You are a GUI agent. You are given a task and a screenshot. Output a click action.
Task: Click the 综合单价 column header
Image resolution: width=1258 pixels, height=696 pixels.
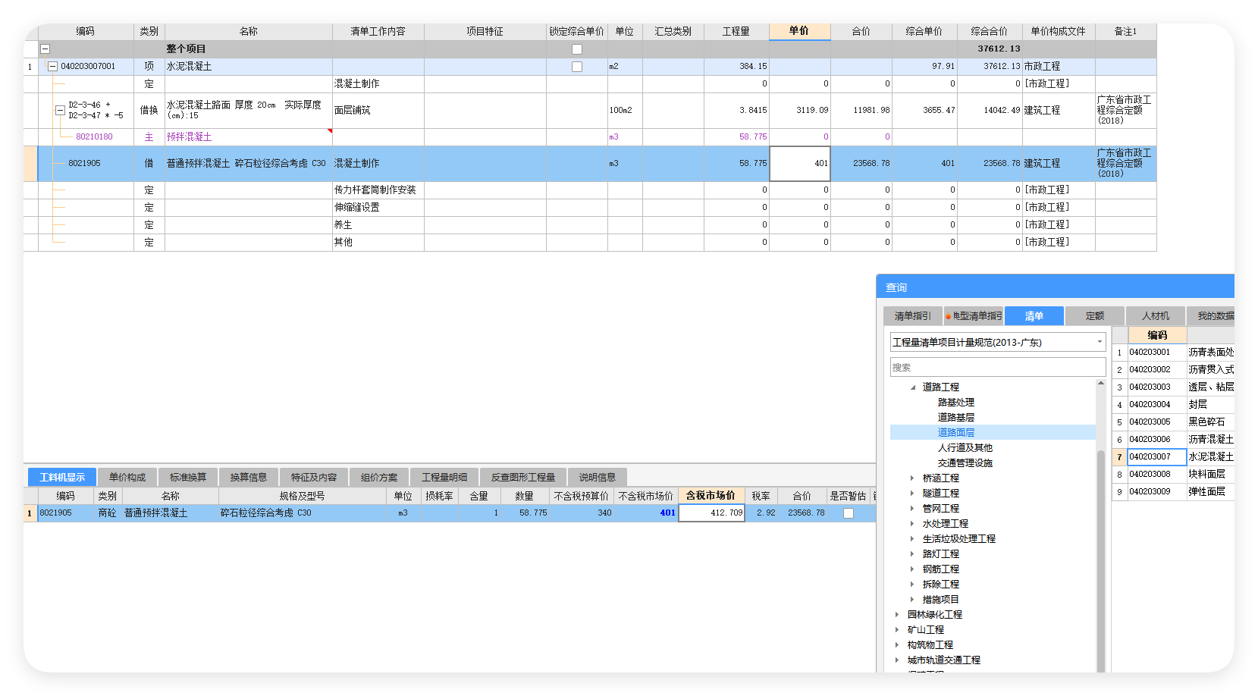pyautogui.click(x=924, y=31)
